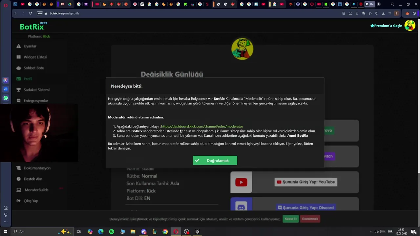Open Entegrasyonlar in the sidebar
The width and height of the screenshot is (420, 236).
(36, 101)
